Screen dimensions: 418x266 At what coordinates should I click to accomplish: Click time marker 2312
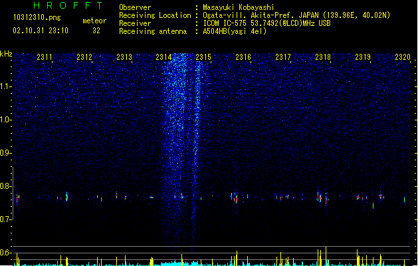tap(84, 57)
